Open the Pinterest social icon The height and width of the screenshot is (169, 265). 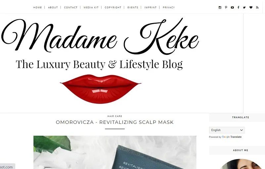(226, 7)
